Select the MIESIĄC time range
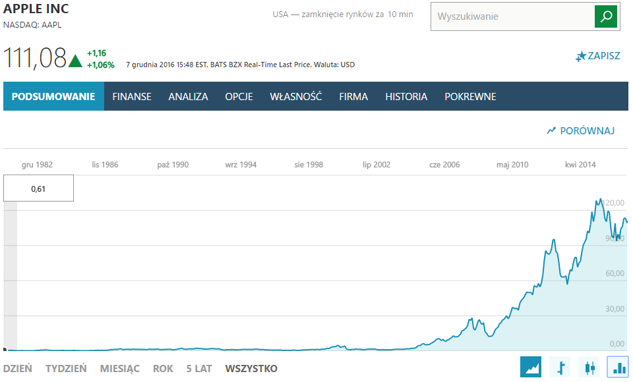Screen dimensions: 633x382 tap(120, 368)
